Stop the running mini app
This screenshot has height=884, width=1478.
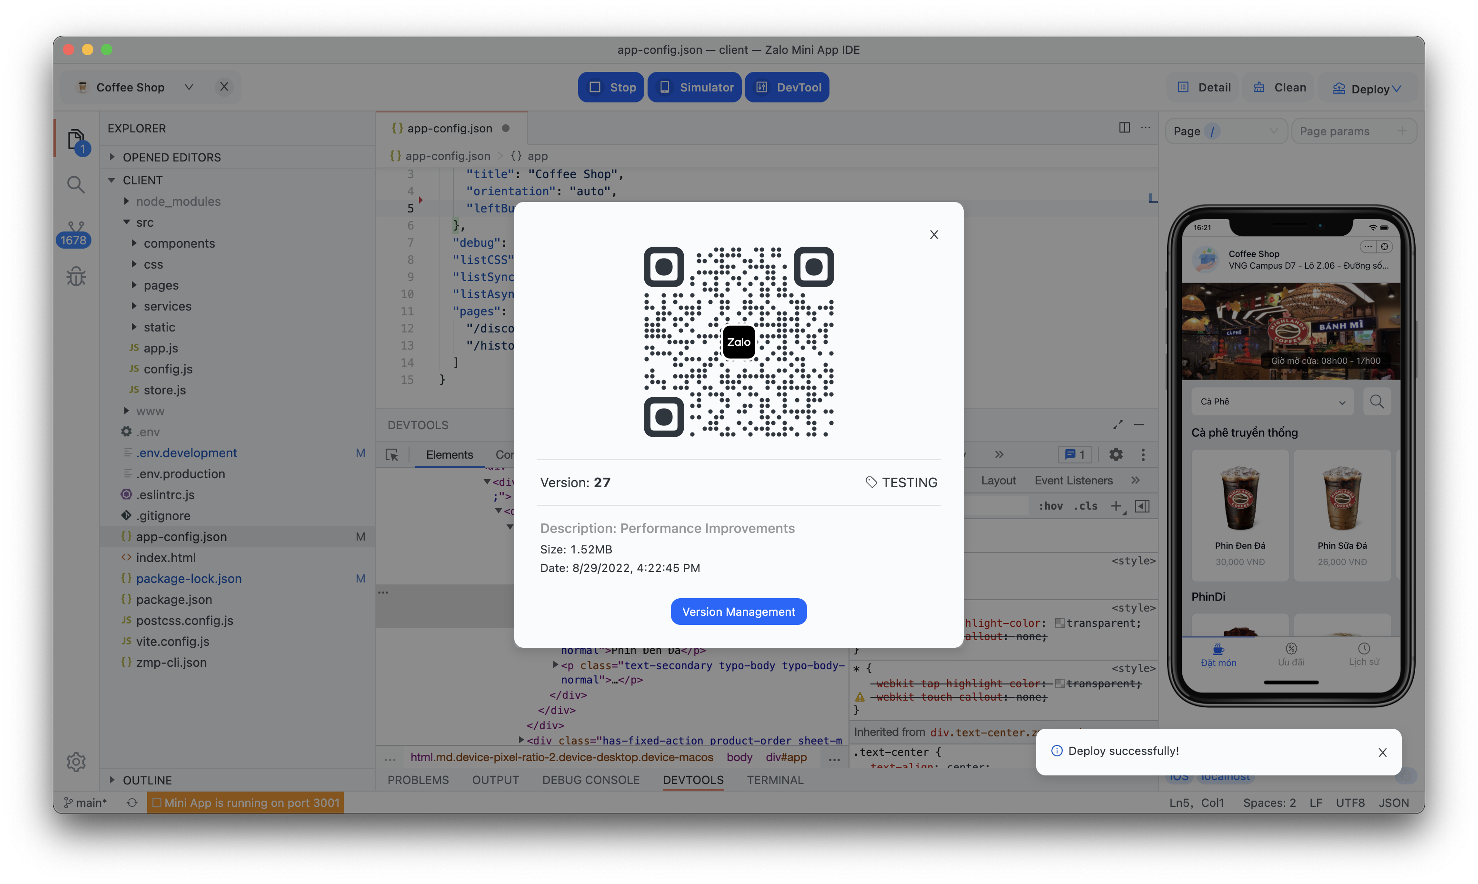610,87
